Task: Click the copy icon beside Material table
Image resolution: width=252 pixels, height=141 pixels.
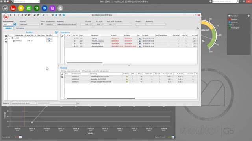Action: tap(62, 78)
